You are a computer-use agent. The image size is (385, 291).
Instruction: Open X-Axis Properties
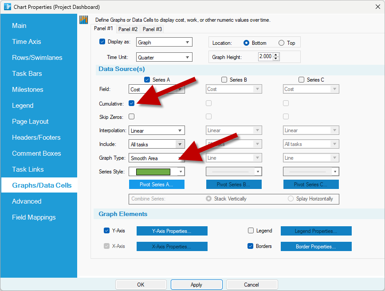tap(172, 246)
